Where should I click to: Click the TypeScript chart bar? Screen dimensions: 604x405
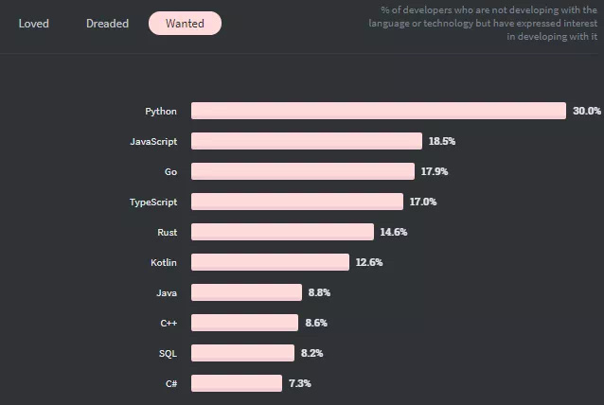296,202
